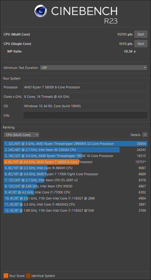The image size is (151, 280).
Task: Select ranking row Threadripper 1950X
Action: tap(75, 156)
